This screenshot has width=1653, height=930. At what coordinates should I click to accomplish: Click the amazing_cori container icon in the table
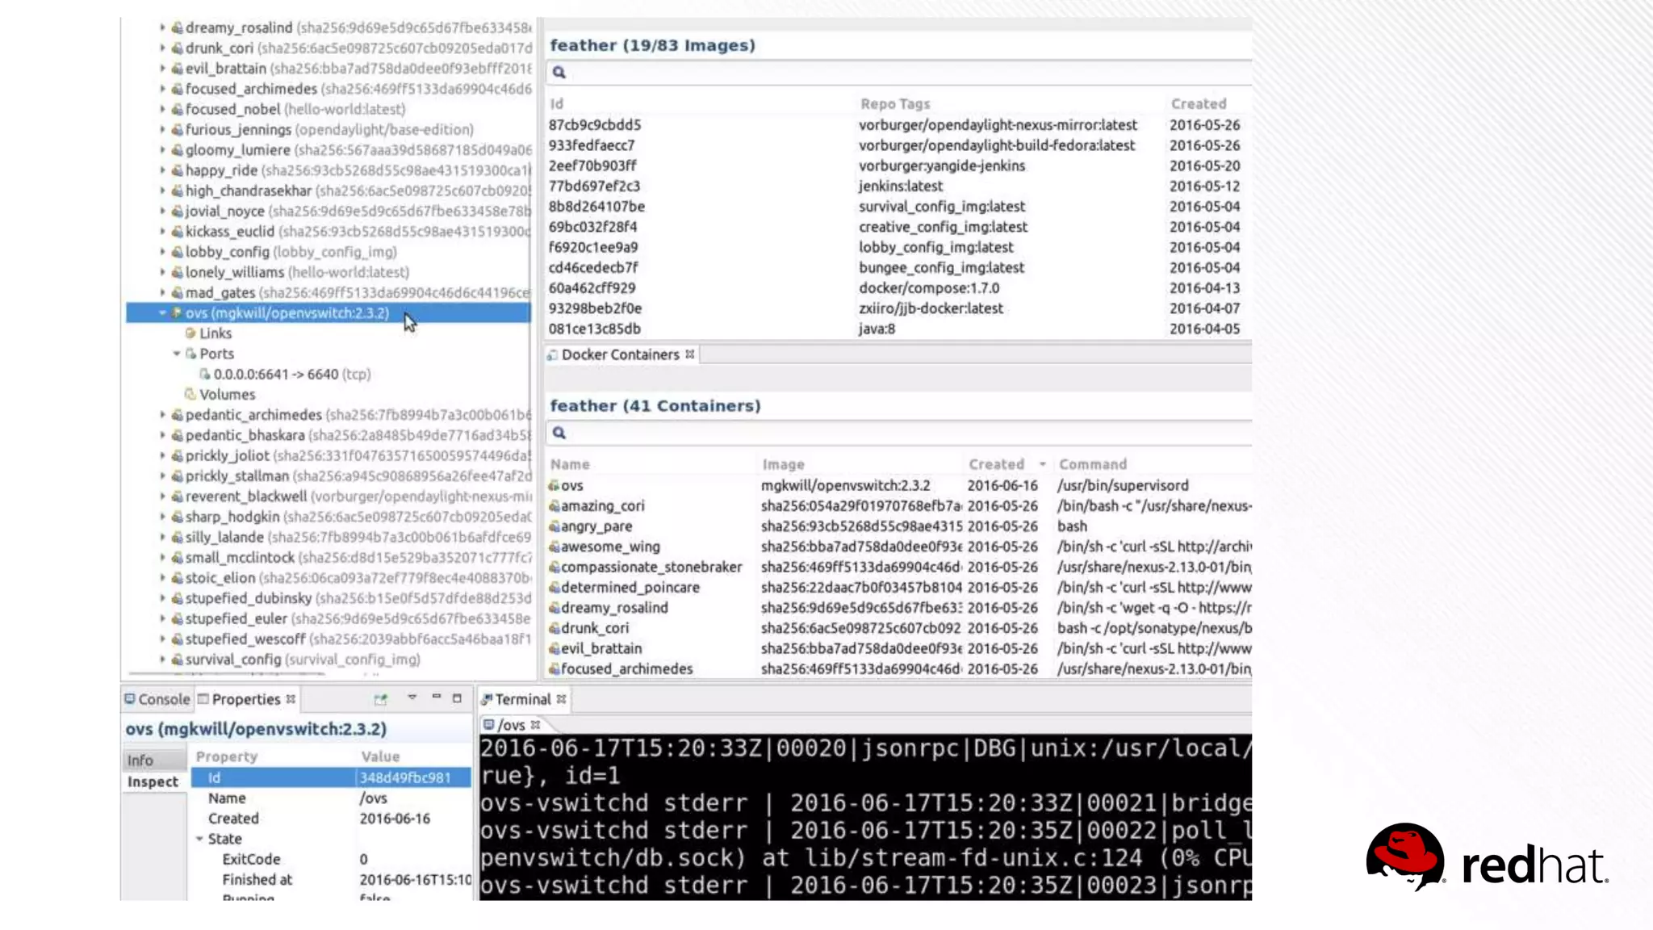[x=554, y=506]
